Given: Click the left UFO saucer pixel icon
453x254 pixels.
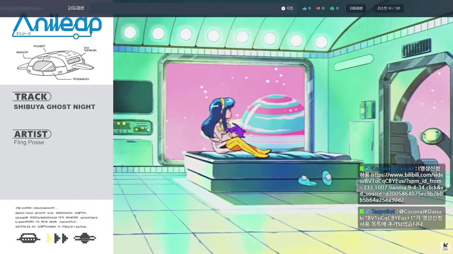Looking at the screenshot, I should [29, 238].
